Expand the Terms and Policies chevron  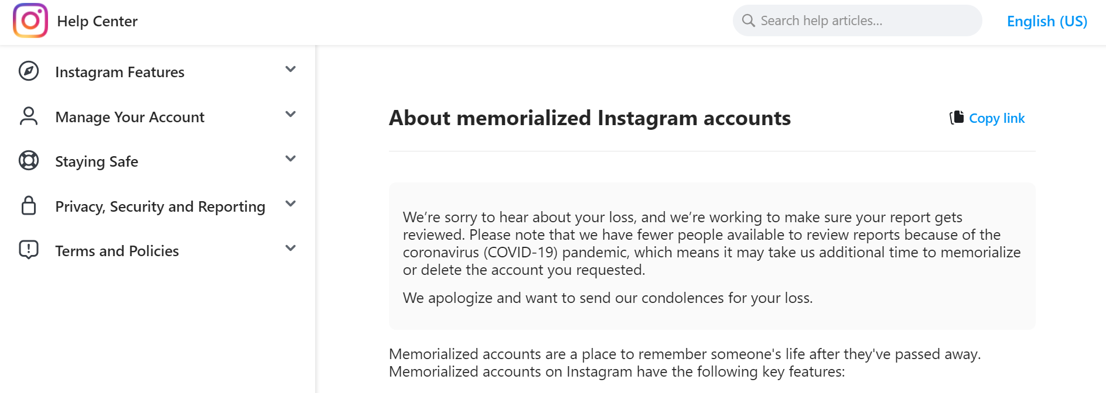click(291, 248)
